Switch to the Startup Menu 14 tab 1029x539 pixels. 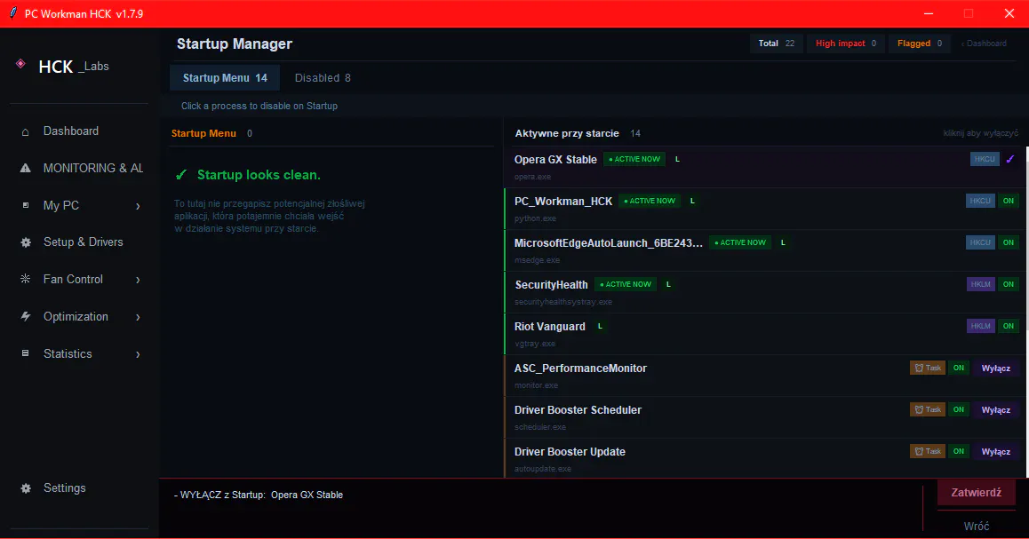pyautogui.click(x=225, y=77)
